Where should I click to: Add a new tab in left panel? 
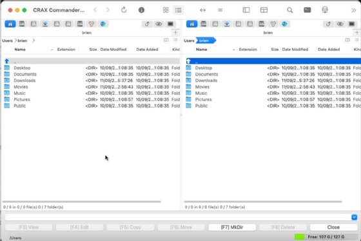tap(175, 32)
